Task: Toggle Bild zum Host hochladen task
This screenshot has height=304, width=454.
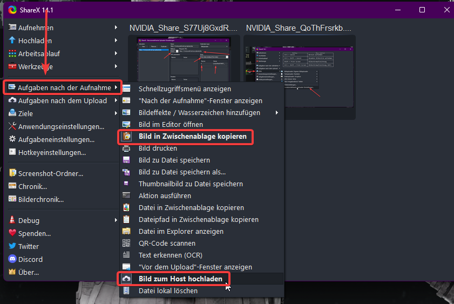Action: coord(180,279)
